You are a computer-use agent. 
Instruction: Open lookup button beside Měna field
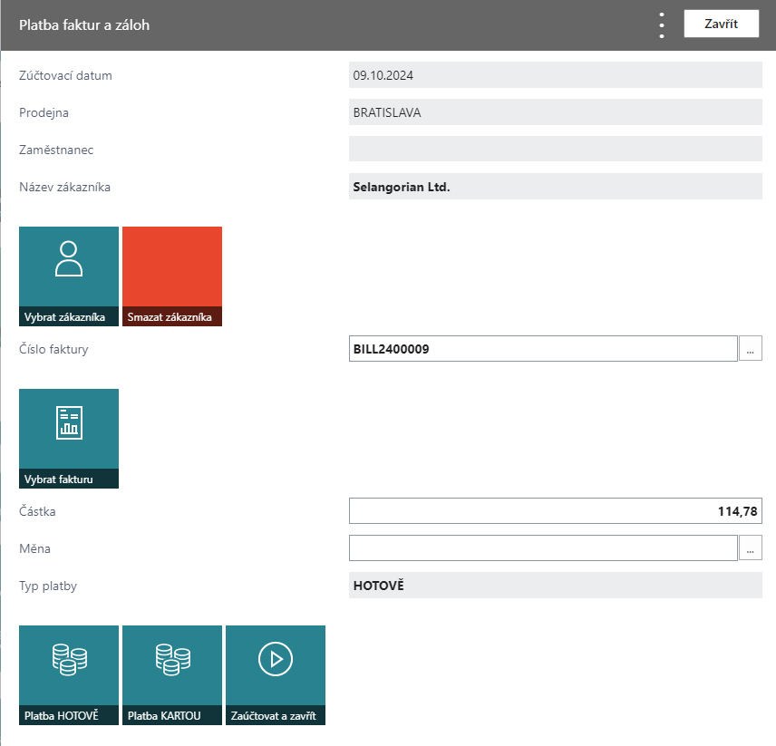point(751,548)
